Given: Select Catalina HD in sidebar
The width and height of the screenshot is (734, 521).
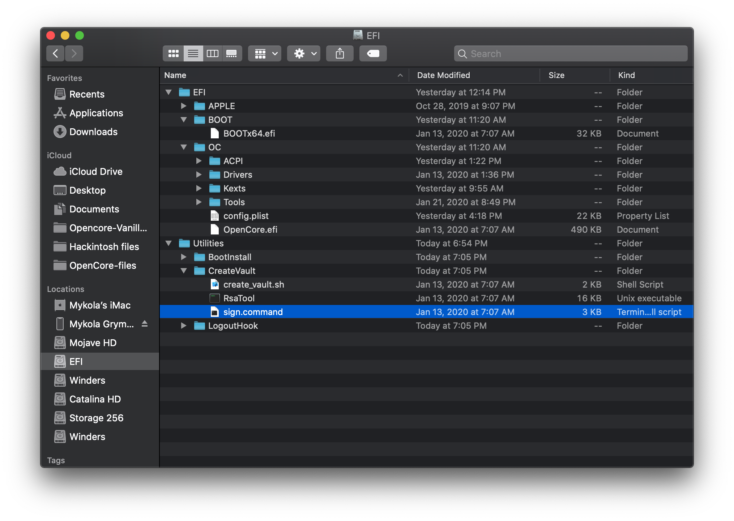Looking at the screenshot, I should (x=95, y=399).
